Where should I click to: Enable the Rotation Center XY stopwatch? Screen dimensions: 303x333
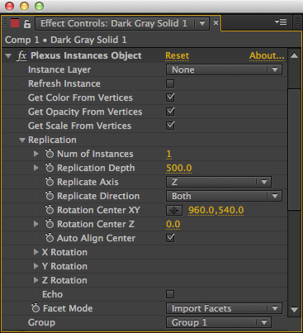(x=50, y=210)
